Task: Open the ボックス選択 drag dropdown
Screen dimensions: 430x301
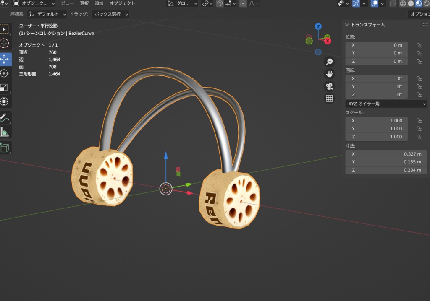Action: click(x=110, y=14)
